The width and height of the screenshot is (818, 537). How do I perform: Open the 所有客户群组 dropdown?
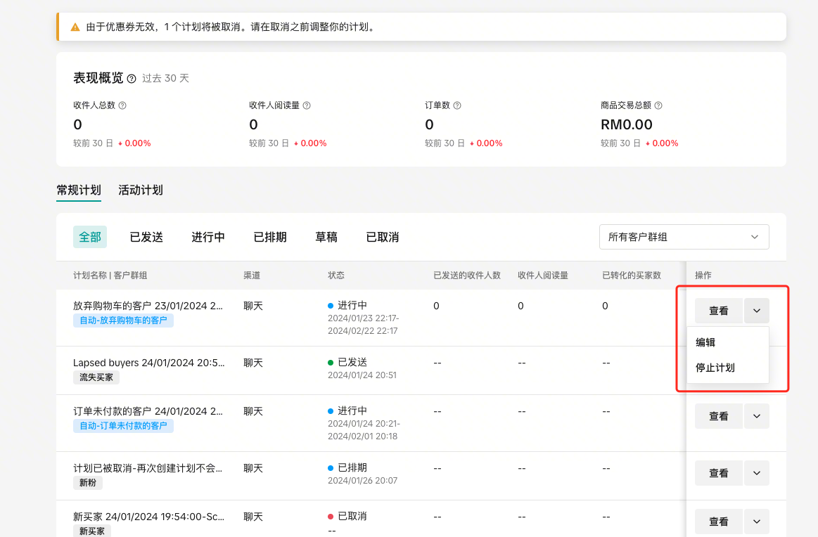[684, 237]
